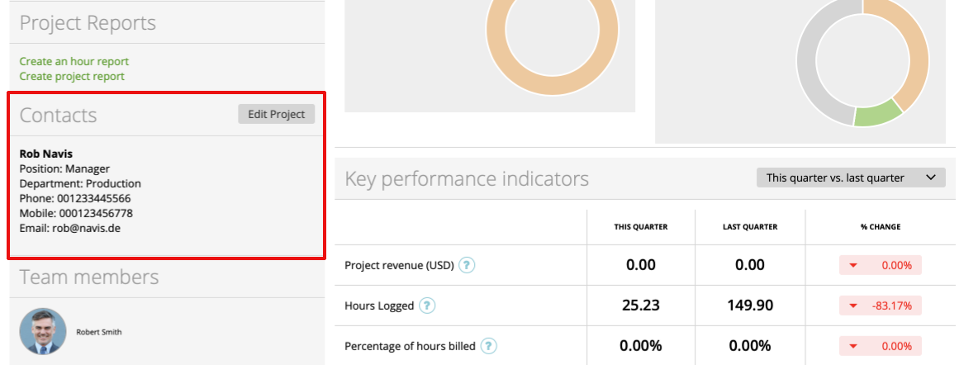Screen dimensions: 959x365
Task: Open the quarter comparison dropdown
Action: coord(851,178)
